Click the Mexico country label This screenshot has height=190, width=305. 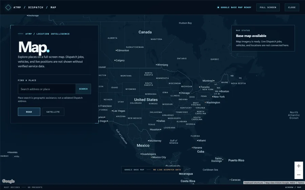pos(143,146)
